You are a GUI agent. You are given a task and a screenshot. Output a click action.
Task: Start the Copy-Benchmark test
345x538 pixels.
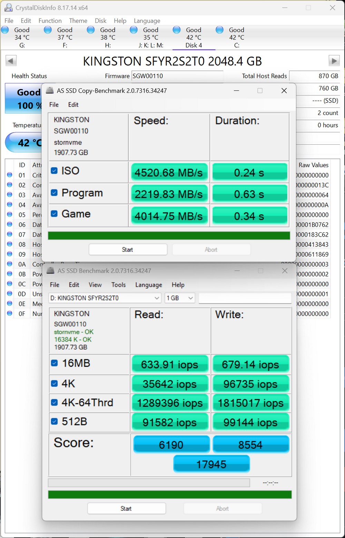pos(128,249)
